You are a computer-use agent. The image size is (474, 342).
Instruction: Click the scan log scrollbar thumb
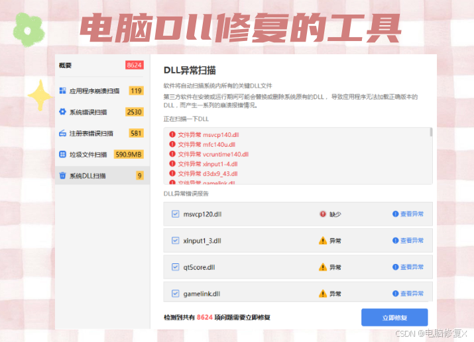(x=431, y=132)
